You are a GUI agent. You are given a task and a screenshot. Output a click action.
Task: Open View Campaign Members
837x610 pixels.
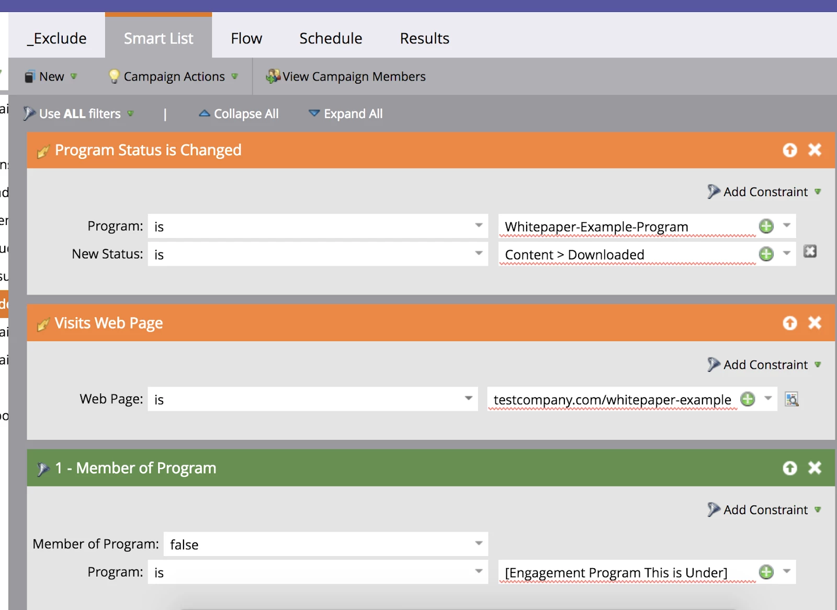point(346,76)
